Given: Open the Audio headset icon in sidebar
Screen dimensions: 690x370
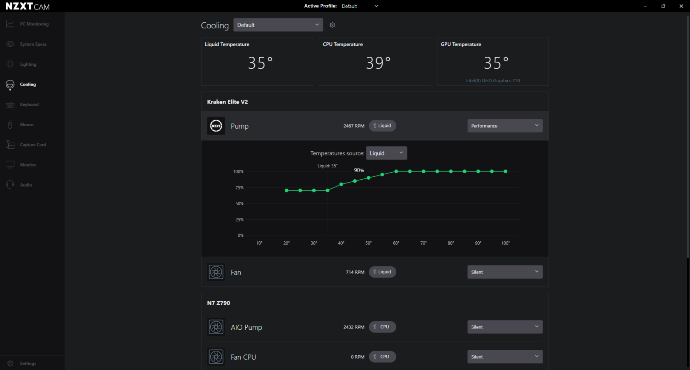Looking at the screenshot, I should point(10,185).
